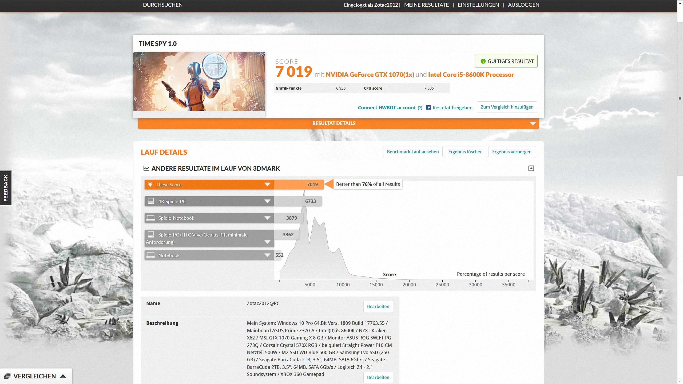Viewport: 683px width, 384px height.
Task: Open Meine Resultate in top menu
Action: (426, 5)
